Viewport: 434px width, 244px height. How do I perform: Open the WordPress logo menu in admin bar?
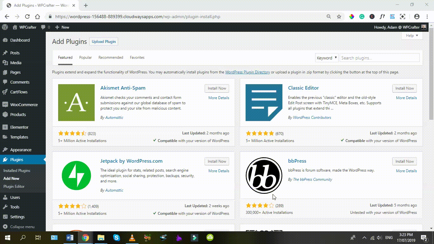click(x=5, y=27)
